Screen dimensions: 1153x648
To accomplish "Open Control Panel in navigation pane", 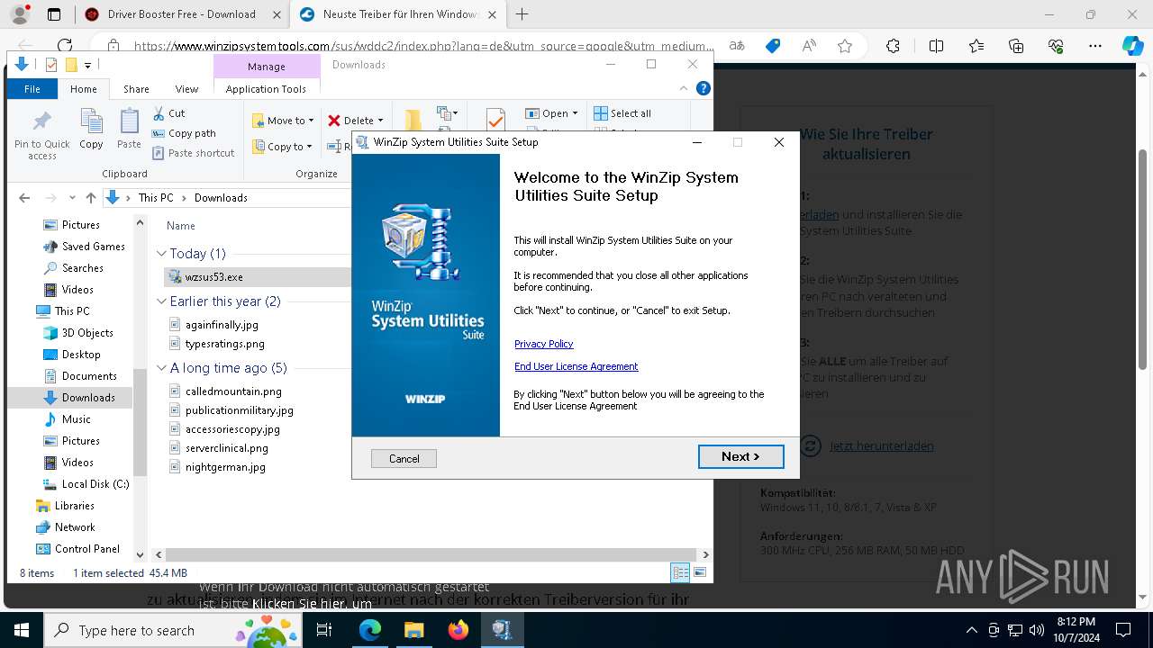I will click(x=86, y=549).
